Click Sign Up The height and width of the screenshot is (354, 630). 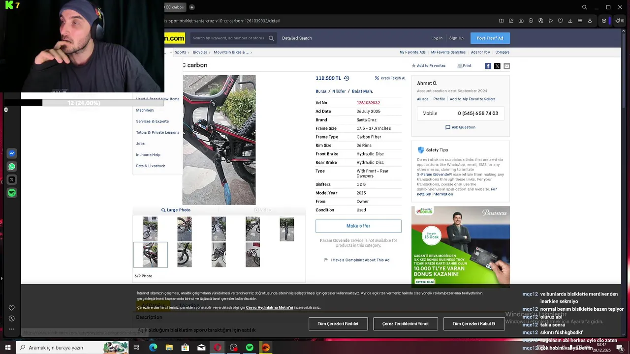tap(456, 38)
